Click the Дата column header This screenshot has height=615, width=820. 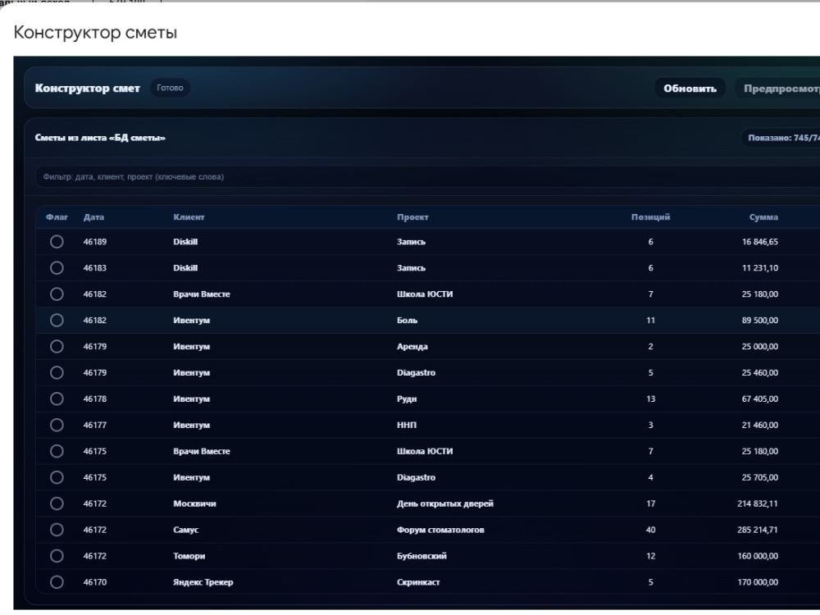coord(93,217)
